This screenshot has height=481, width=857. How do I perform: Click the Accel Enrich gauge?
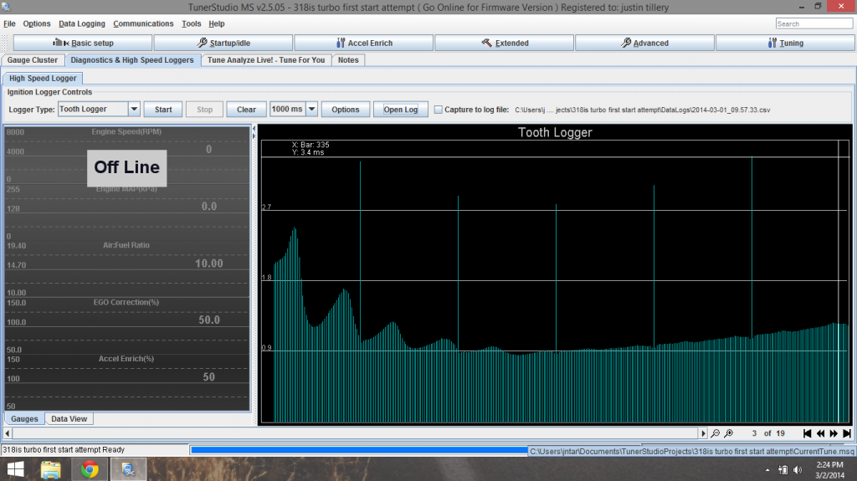click(127, 382)
